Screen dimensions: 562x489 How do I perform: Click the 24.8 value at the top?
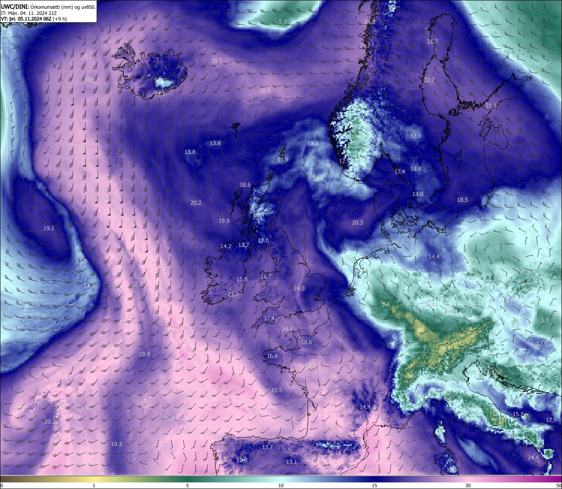pos(370,22)
